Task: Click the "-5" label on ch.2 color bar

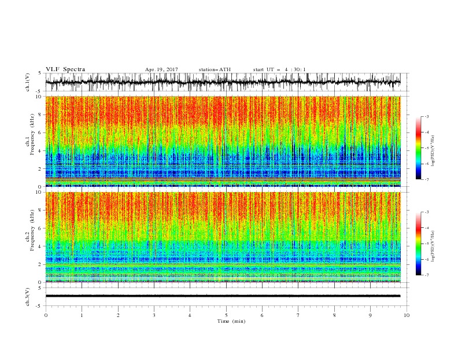Action: point(426,244)
